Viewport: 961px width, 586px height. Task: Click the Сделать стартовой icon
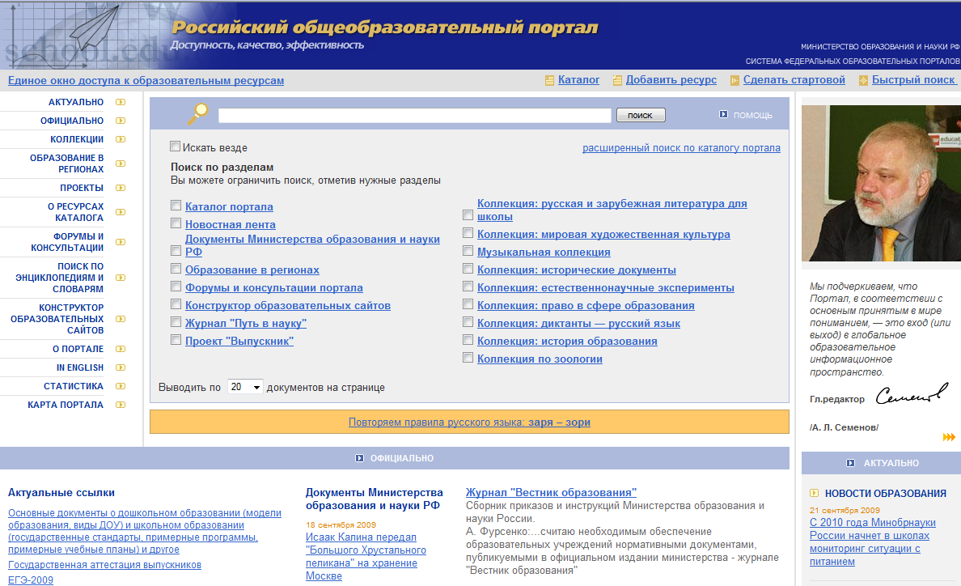pyautogui.click(x=735, y=80)
